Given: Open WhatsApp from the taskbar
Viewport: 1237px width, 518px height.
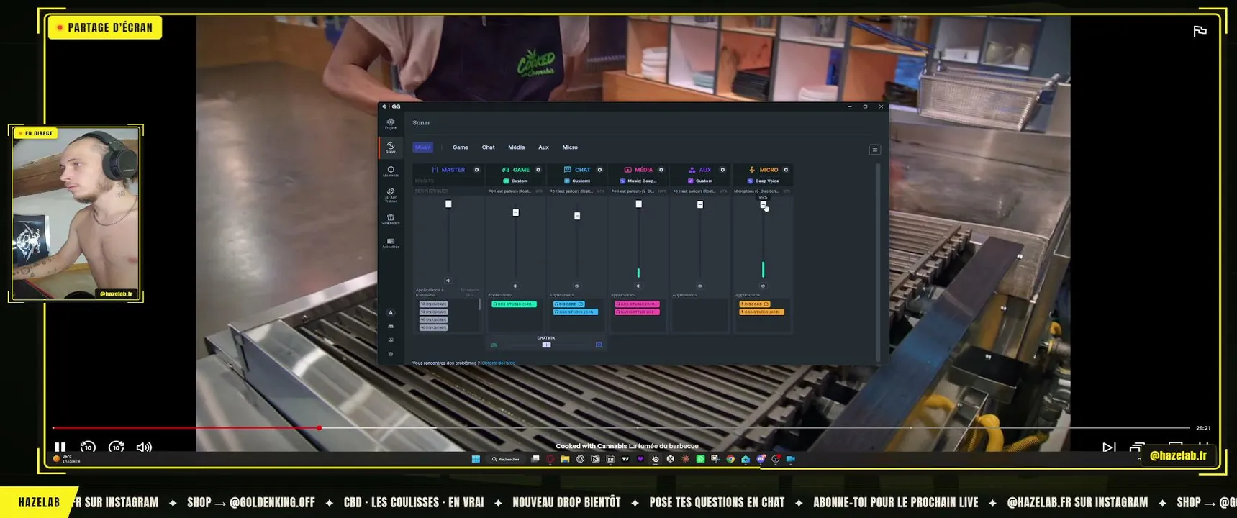Looking at the screenshot, I should (700, 459).
